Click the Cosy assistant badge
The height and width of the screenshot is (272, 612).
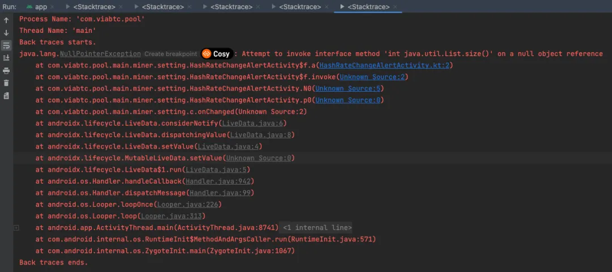[217, 54]
